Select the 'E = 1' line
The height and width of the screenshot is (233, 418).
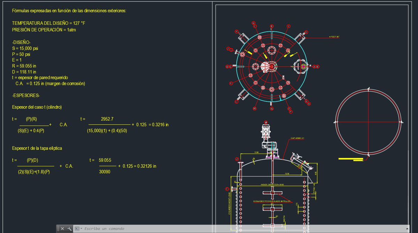[17, 60]
